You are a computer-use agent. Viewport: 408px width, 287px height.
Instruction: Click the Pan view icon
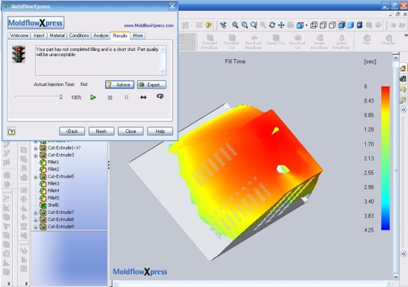pyautogui.click(x=281, y=25)
